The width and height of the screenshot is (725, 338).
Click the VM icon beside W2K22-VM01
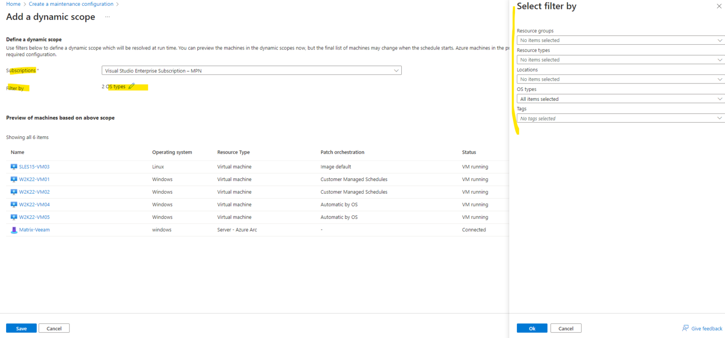point(14,179)
